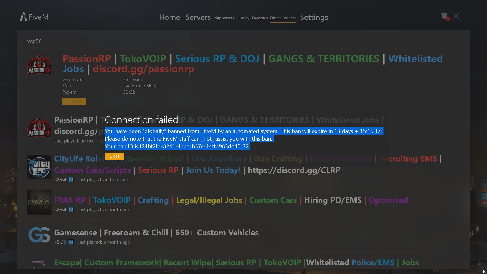
Task: Close the Connection failed dialog
Action: point(114,156)
